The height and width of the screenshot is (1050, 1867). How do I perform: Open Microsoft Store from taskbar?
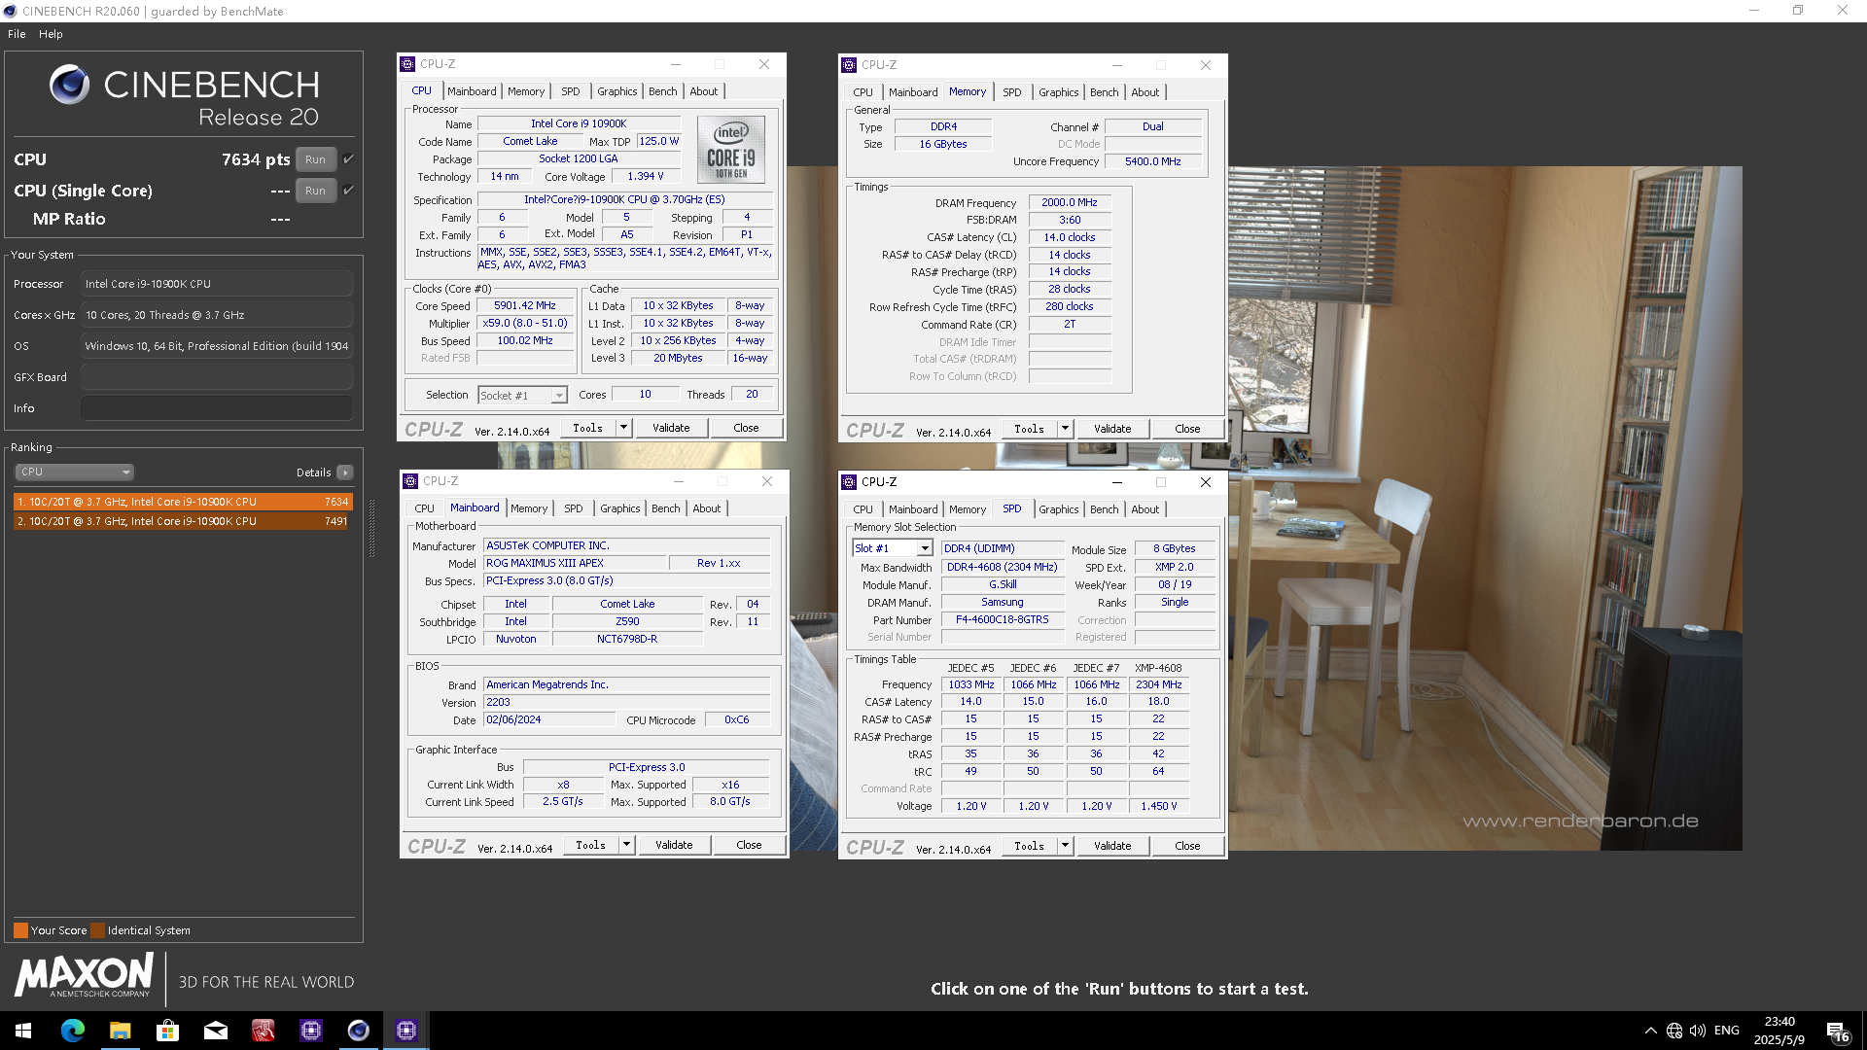click(167, 1031)
